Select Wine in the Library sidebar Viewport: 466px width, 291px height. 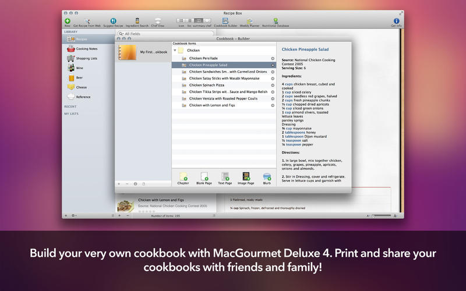[x=89, y=68]
